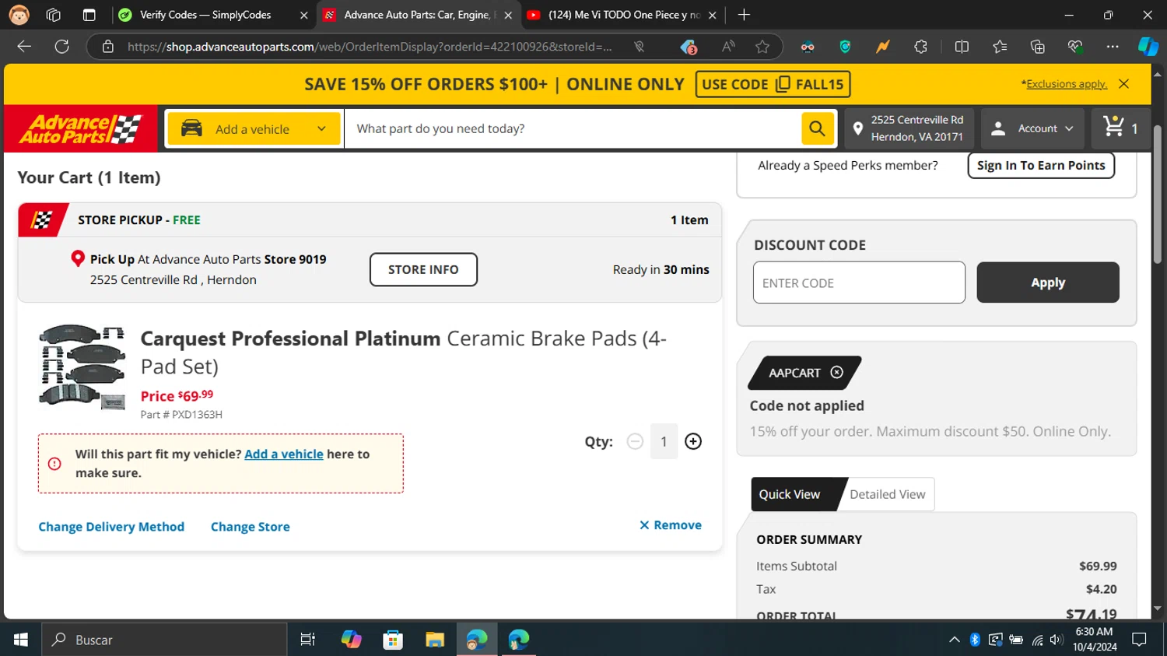Decrease quantity with the minus icon
Image resolution: width=1167 pixels, height=656 pixels.
tap(635, 441)
